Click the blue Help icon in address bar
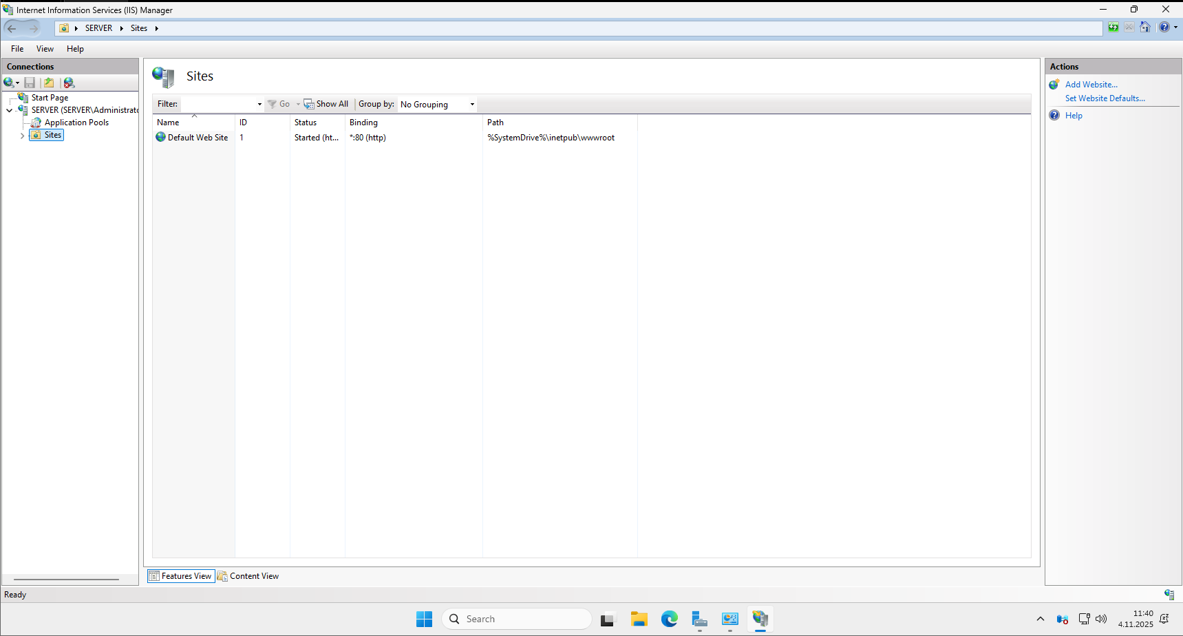This screenshot has width=1183, height=636. tap(1164, 28)
